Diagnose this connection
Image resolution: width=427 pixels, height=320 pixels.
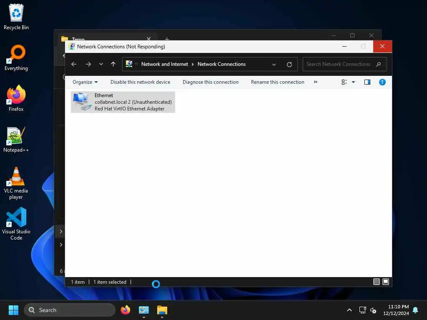coord(211,82)
